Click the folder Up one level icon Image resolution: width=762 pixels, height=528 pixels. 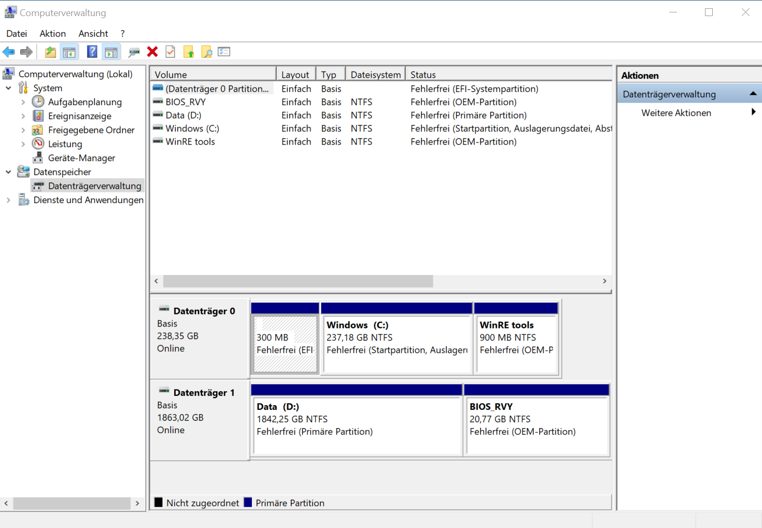tap(50, 52)
